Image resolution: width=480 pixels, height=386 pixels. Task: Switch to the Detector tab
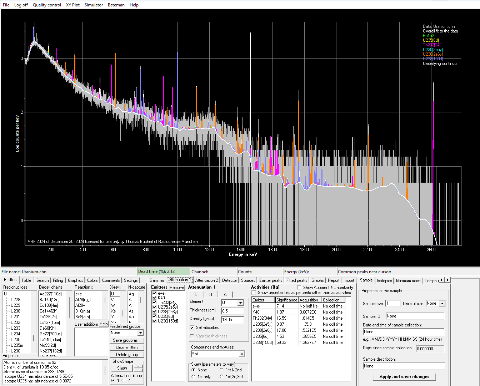(229, 280)
